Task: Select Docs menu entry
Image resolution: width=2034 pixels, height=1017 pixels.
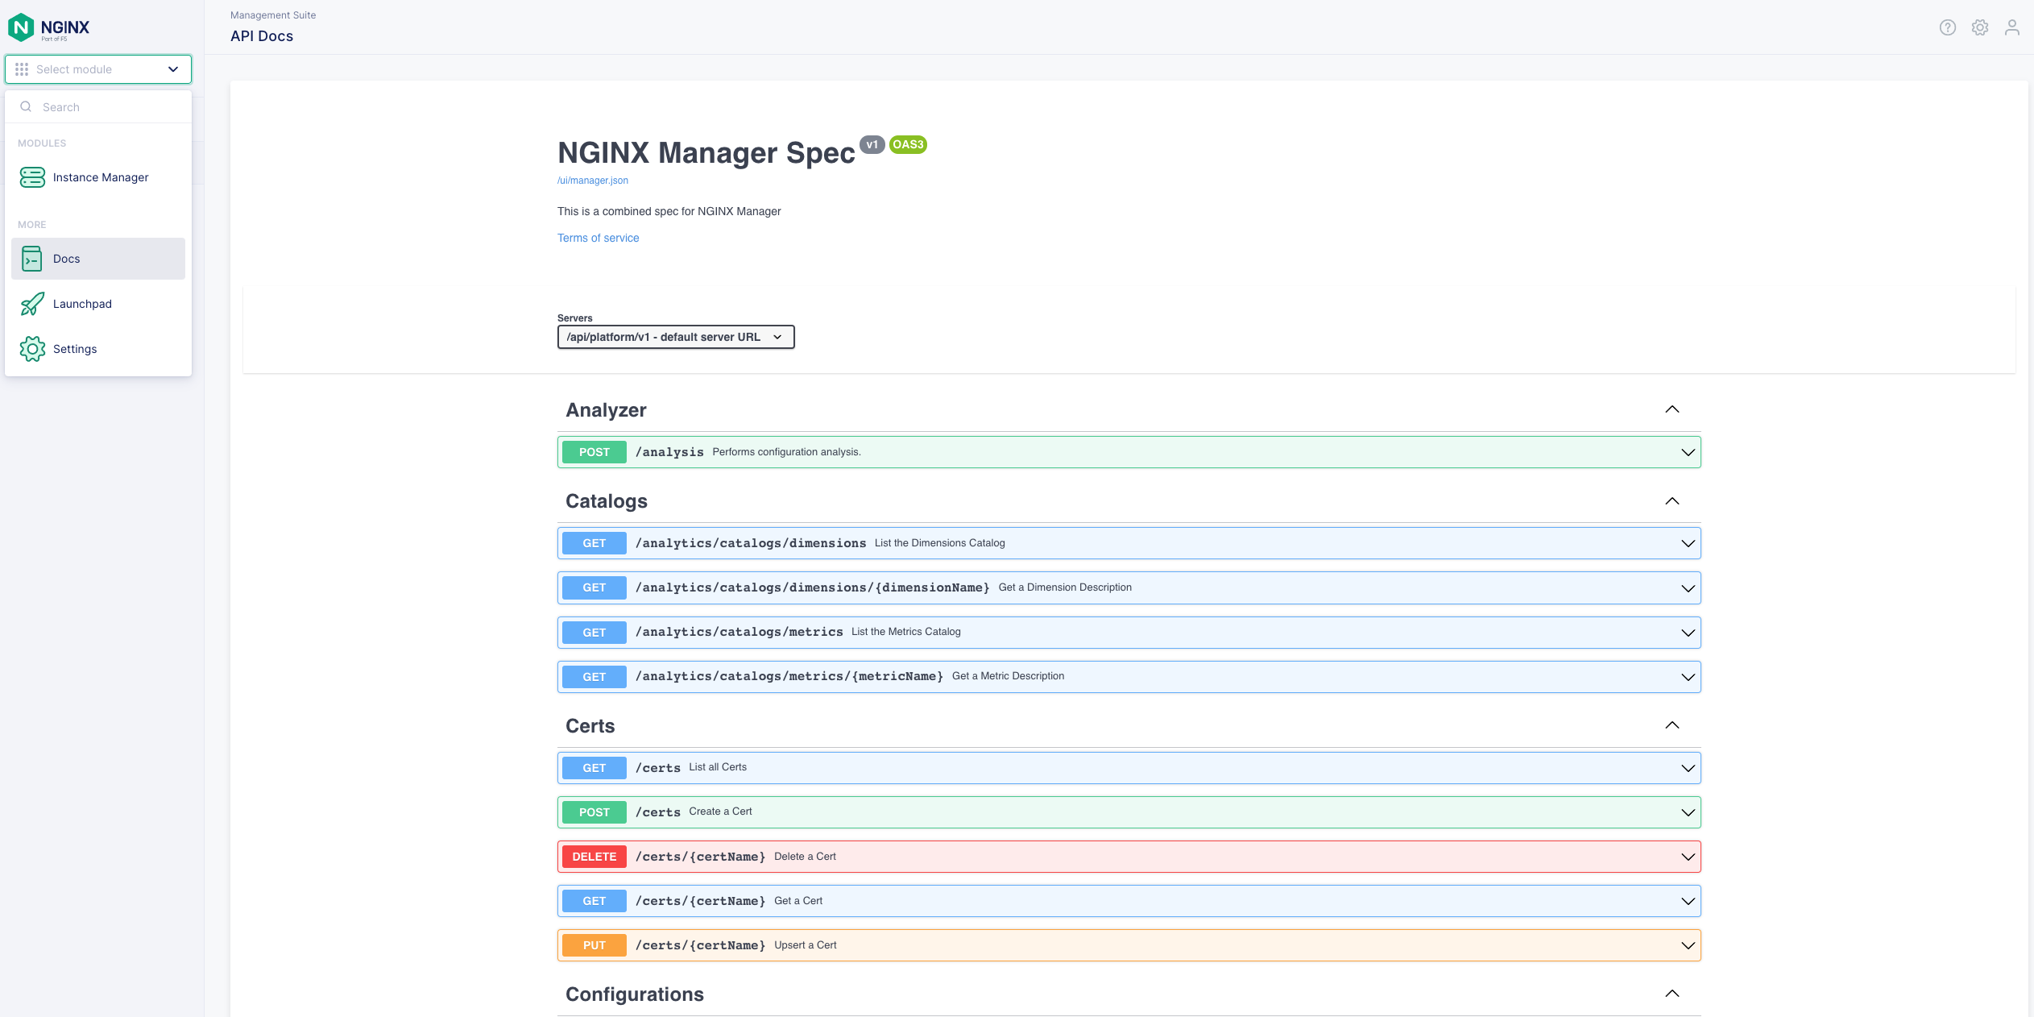Action: tap(98, 259)
